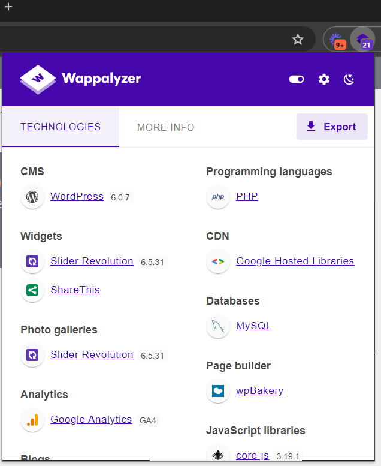This screenshot has height=466, width=381.
Task: Click the Wappalyzer title text
Action: pyautogui.click(x=101, y=79)
